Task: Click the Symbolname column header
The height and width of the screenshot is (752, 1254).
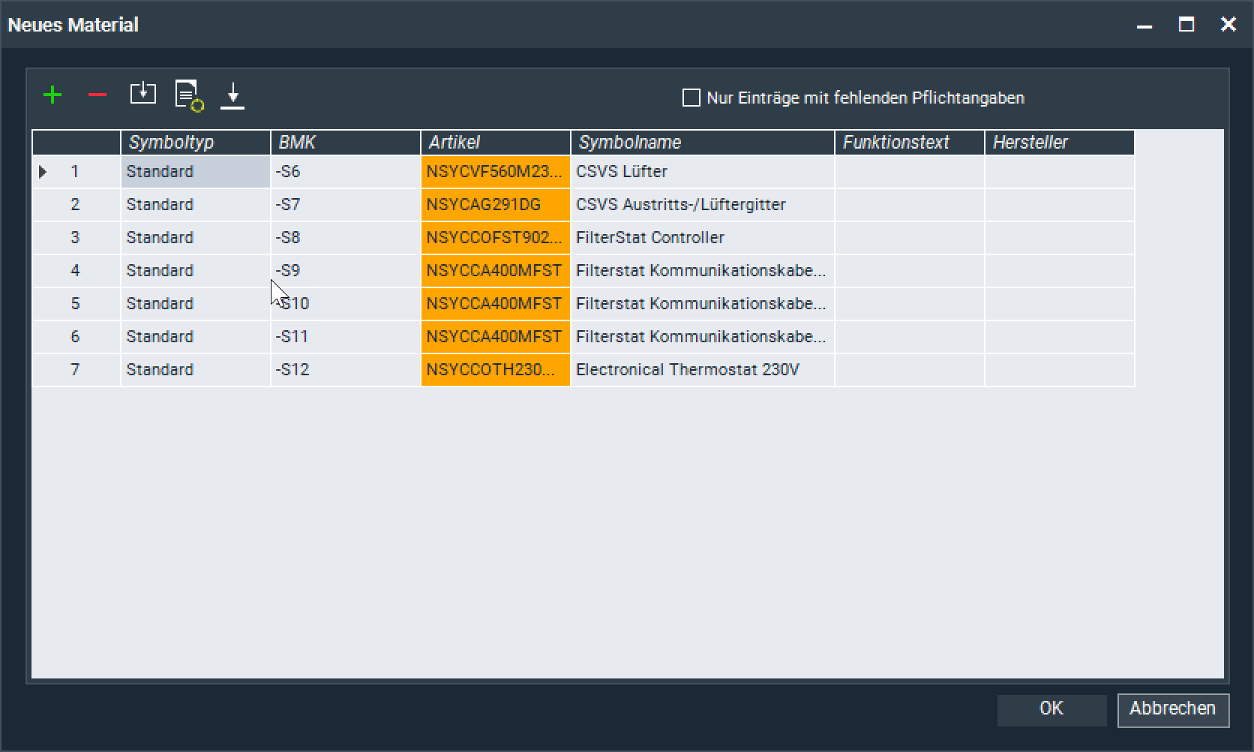Action: pos(702,143)
